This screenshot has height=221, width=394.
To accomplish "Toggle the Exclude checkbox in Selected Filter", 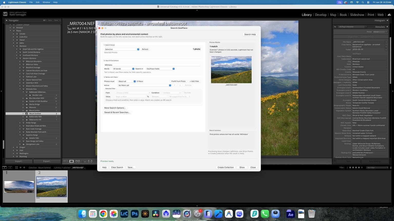I will pos(183,93).
